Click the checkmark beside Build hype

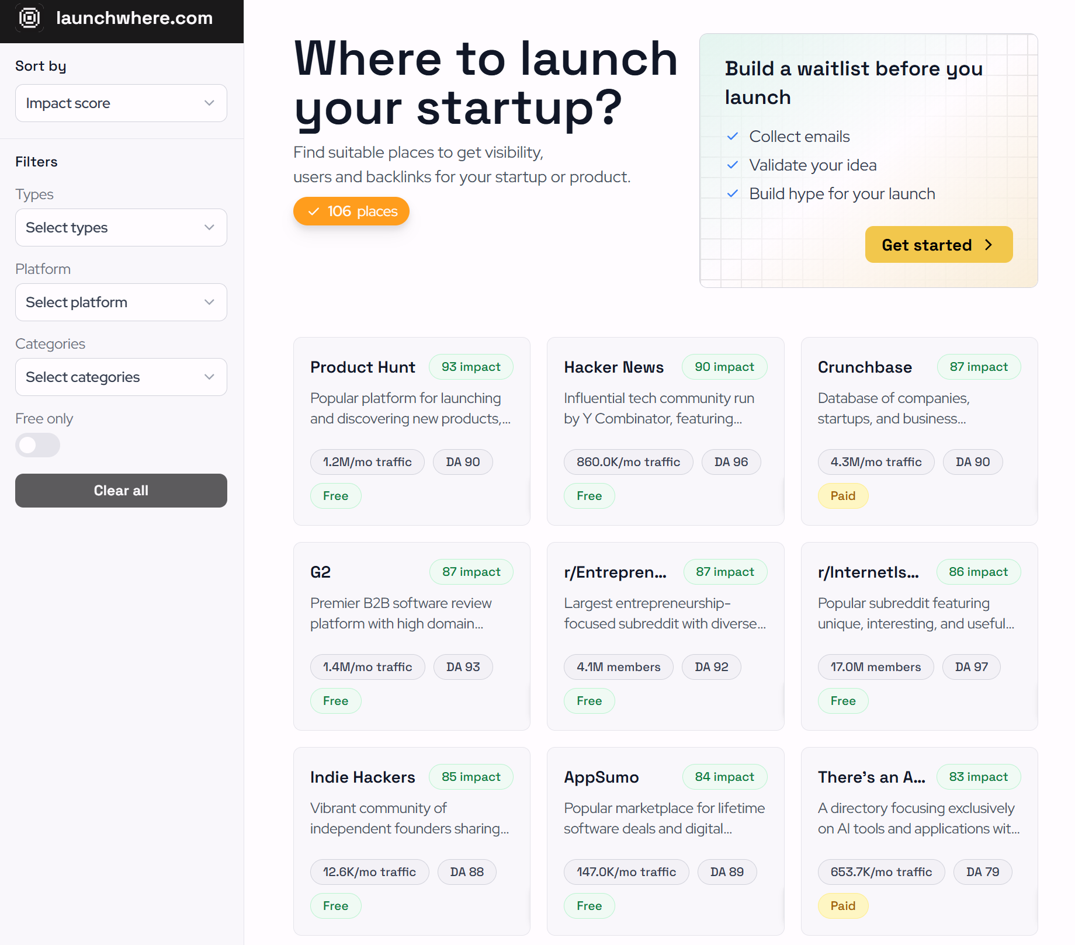[x=733, y=194]
